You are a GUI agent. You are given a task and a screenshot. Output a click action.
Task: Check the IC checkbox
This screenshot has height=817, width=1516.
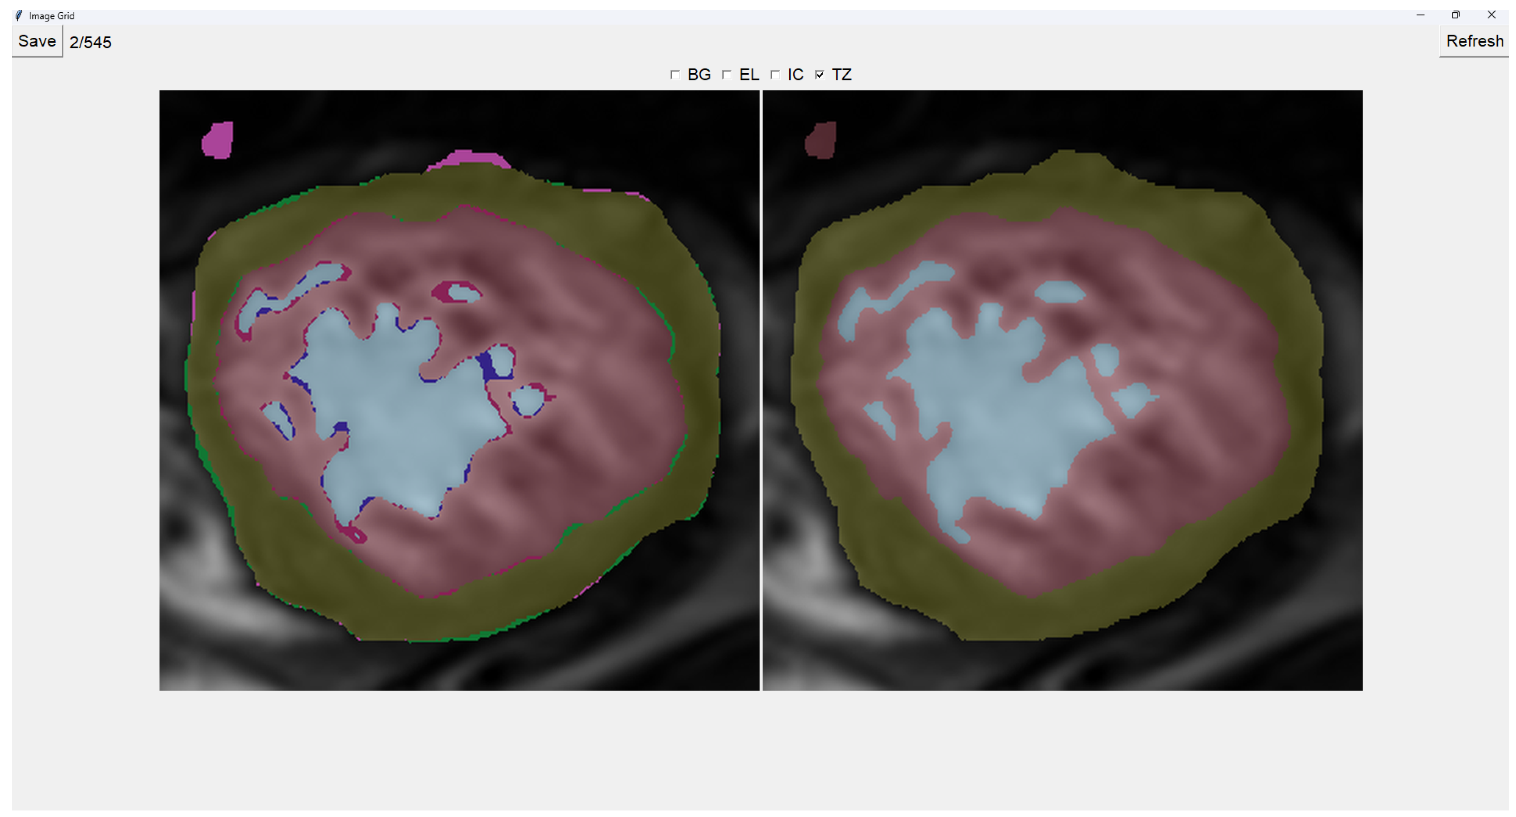(x=775, y=75)
